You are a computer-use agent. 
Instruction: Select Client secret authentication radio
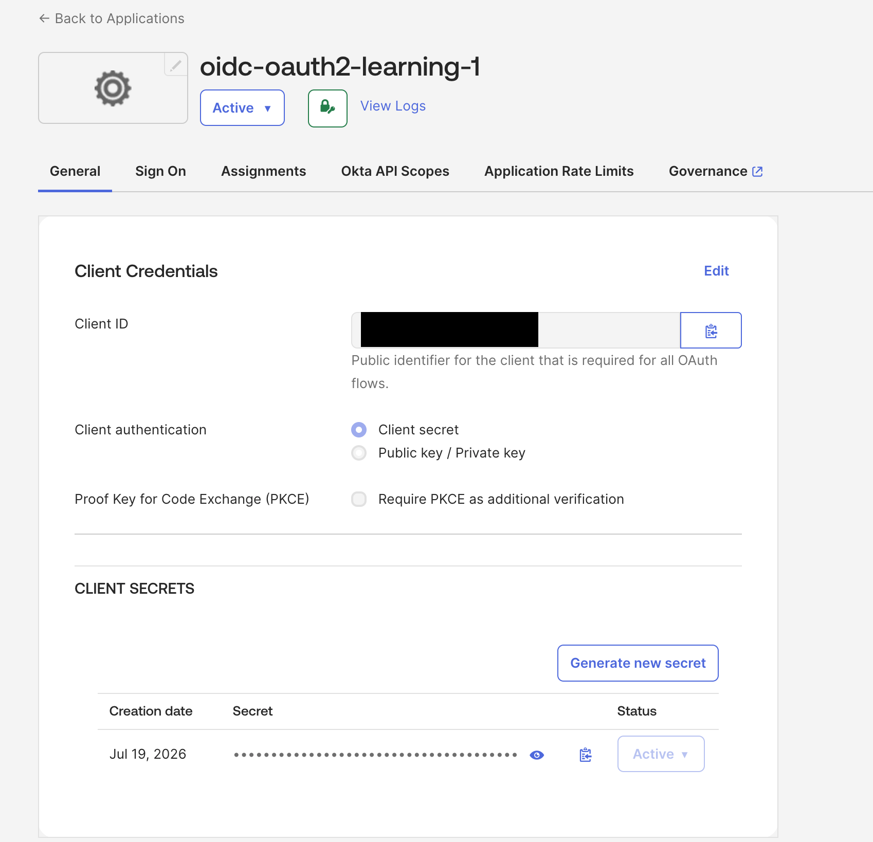[359, 429]
